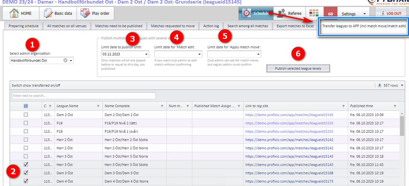The width and height of the screenshot is (409, 186).
Task: Clear the selected admin organisation
Action: click(x=65, y=61)
